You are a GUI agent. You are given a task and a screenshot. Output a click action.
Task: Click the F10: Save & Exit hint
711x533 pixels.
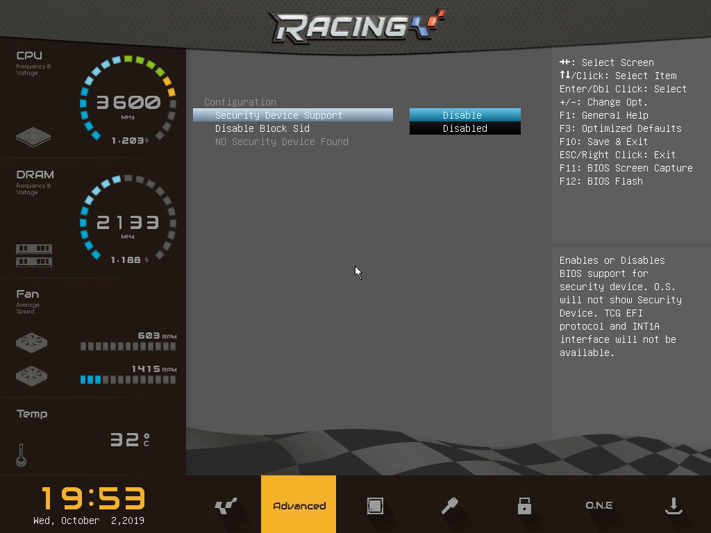click(603, 142)
